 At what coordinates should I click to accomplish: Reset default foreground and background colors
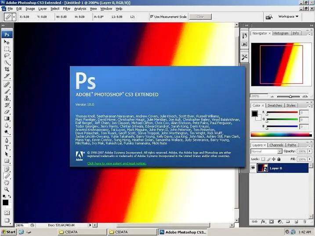tap(4, 196)
